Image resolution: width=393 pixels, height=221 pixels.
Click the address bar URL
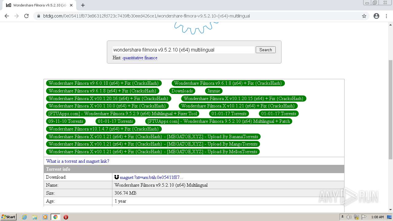click(146, 16)
